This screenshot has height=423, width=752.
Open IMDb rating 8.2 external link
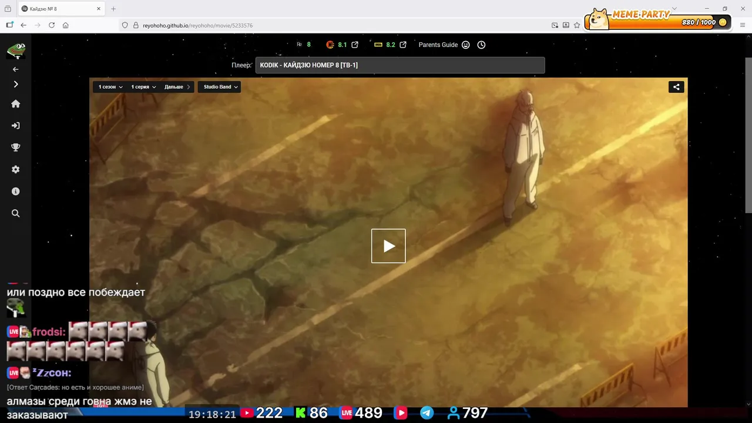403,45
